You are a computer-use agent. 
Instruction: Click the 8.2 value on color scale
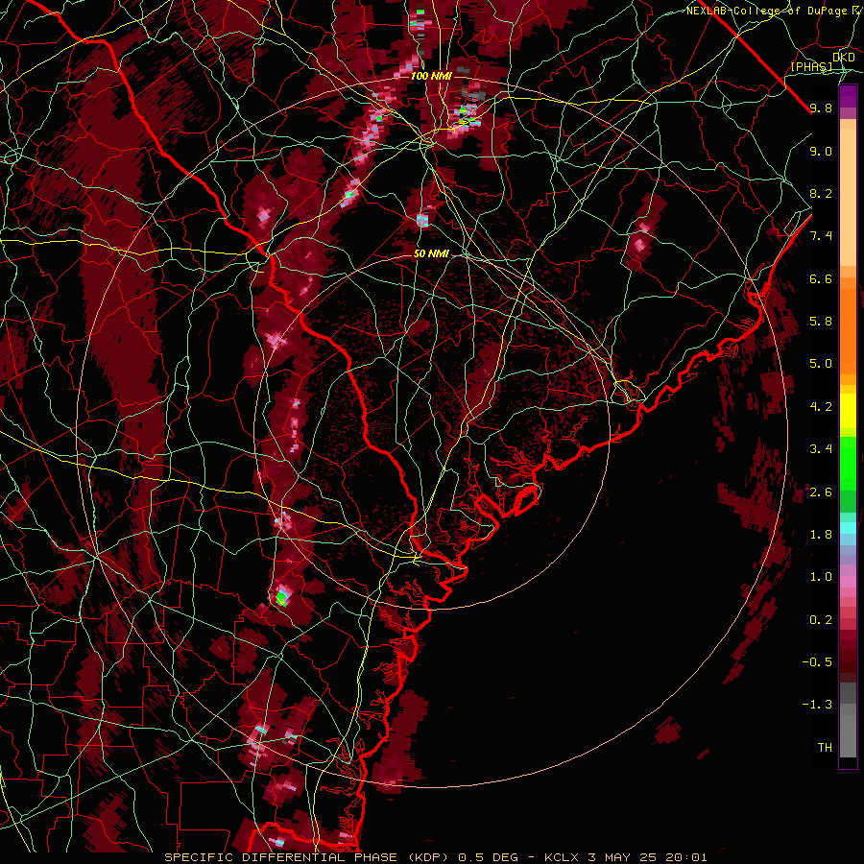click(x=821, y=193)
